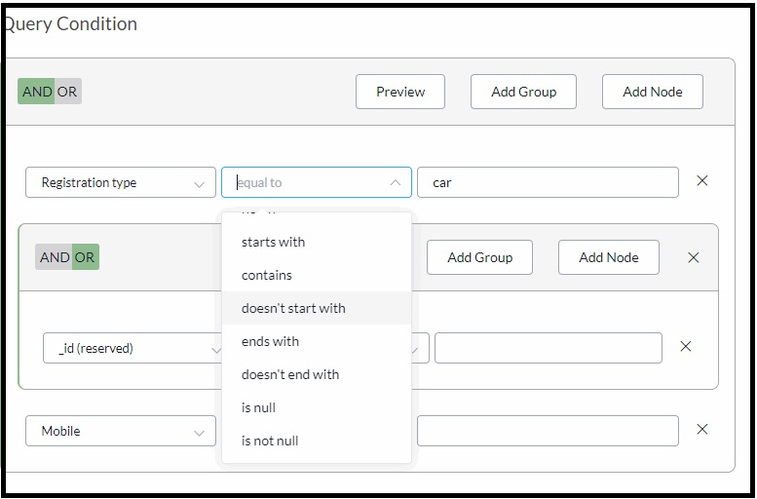Click top-level Add Node button
Viewport: 757px width, 499px height.
point(652,92)
